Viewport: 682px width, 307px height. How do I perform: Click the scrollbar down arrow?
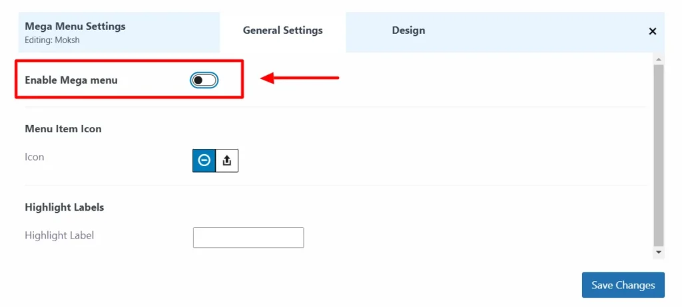659,253
